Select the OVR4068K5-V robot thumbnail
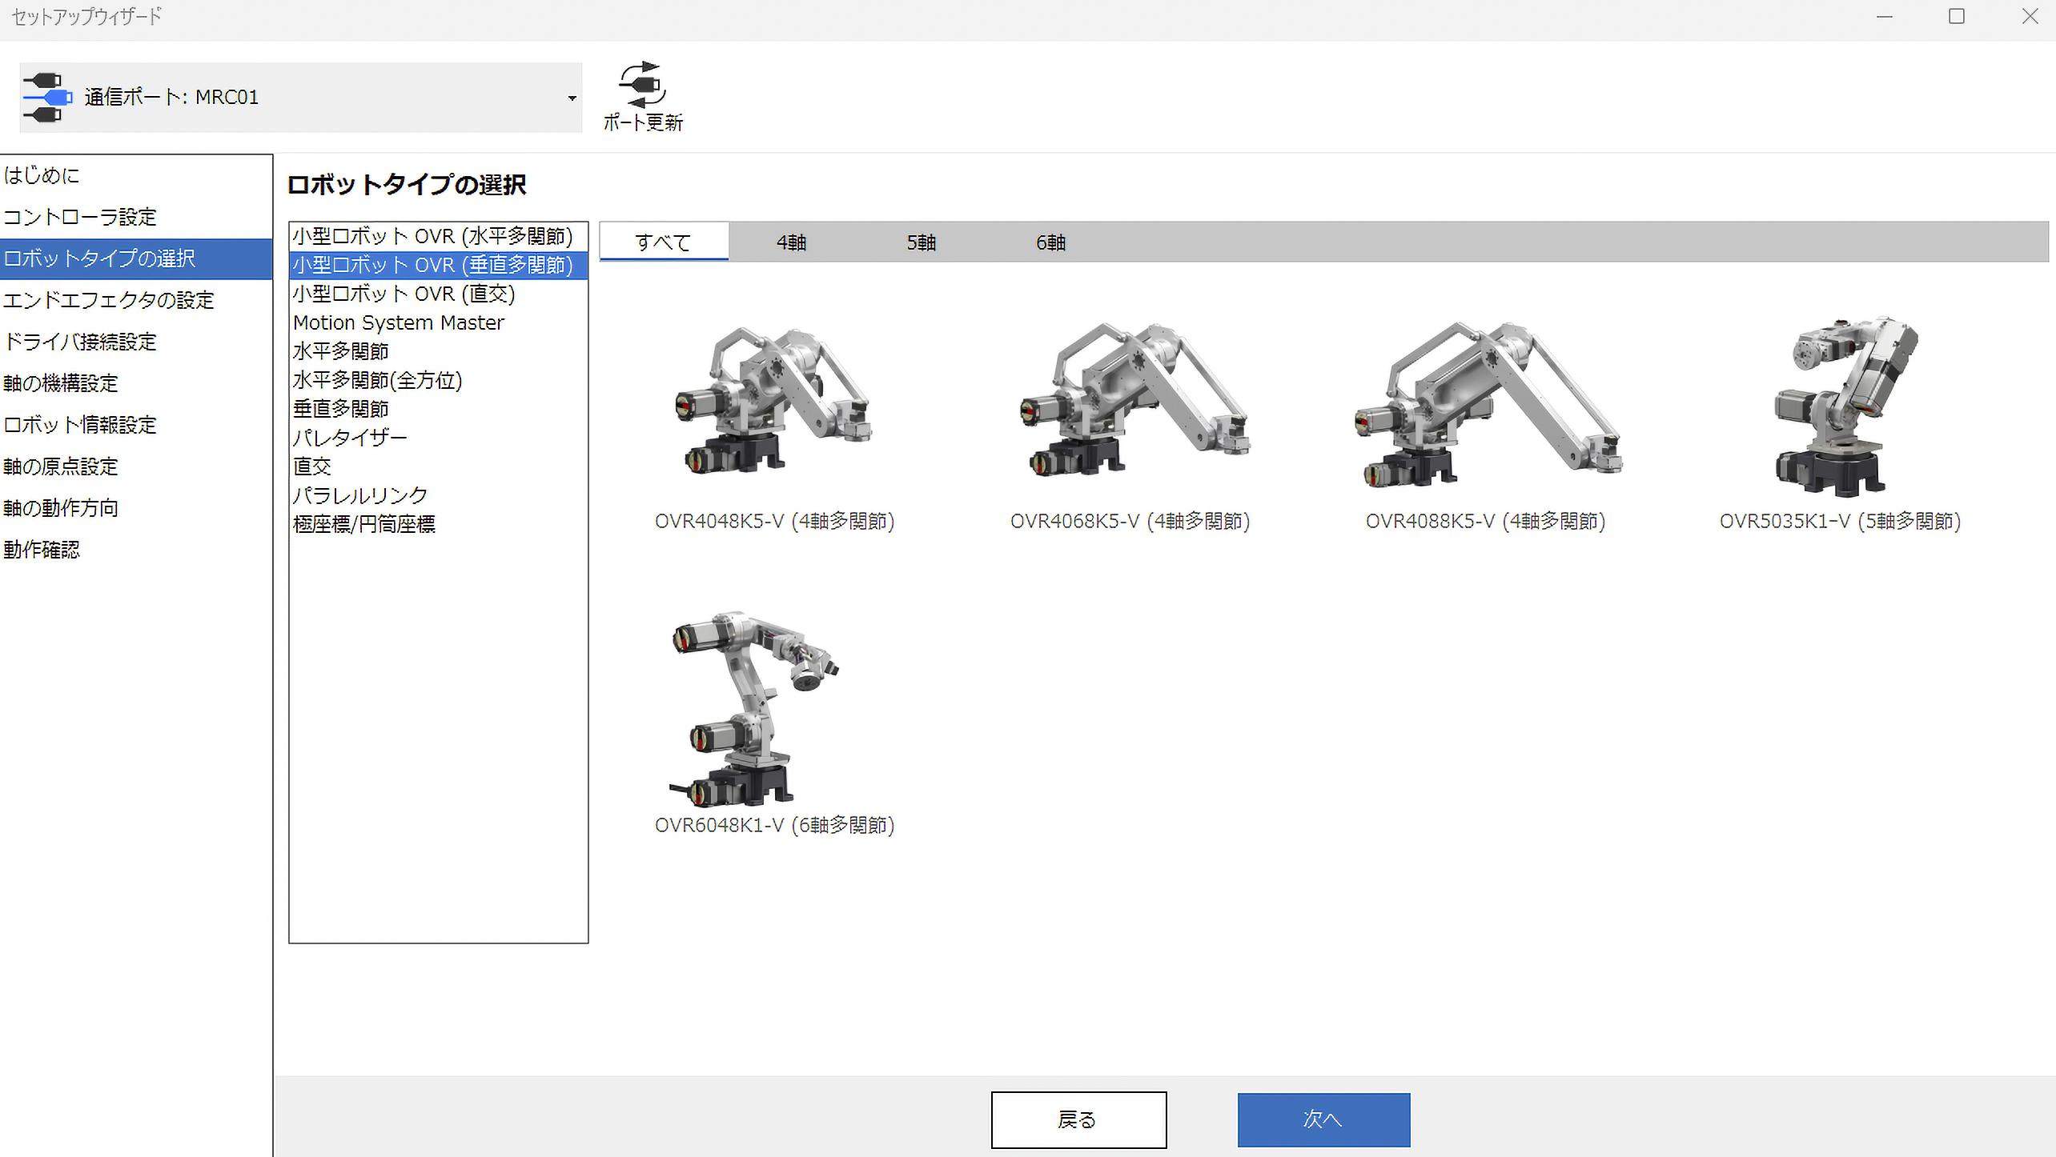 coord(1135,398)
